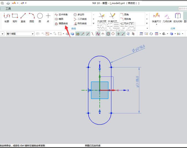
Task: Click the Fit view icon
Action: [141, 34]
